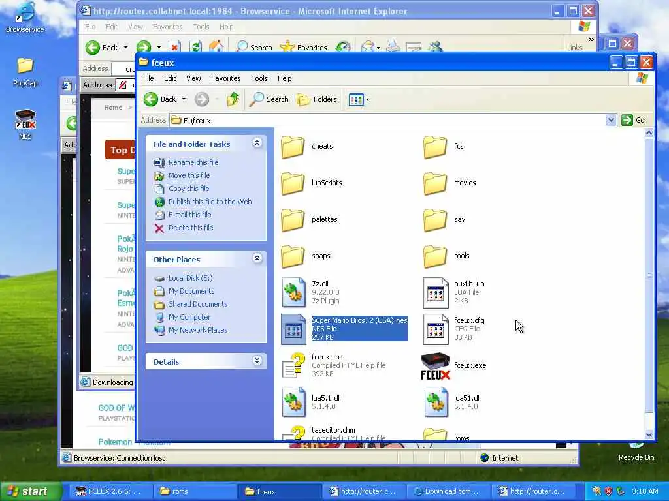Select the auxlib.lua file
This screenshot has width=669, height=501.
[454, 293]
